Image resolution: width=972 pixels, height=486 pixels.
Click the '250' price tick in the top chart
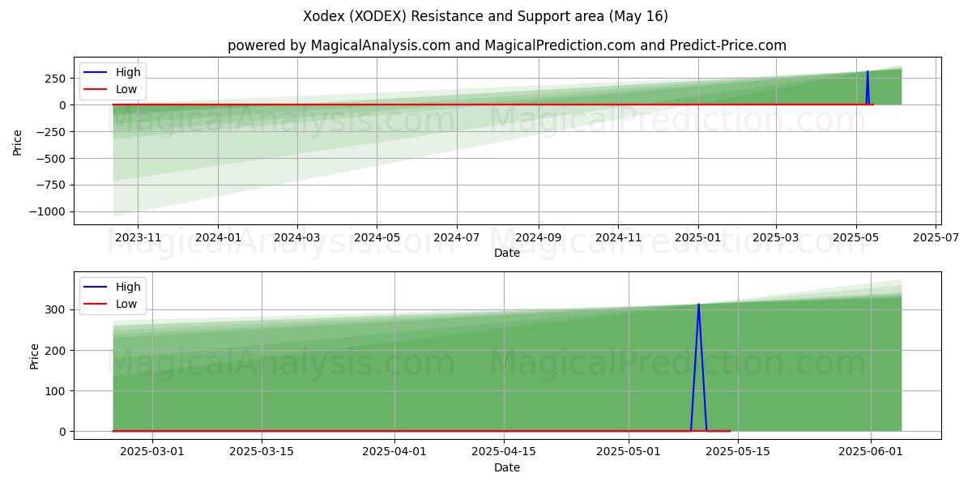pyautogui.click(x=57, y=79)
